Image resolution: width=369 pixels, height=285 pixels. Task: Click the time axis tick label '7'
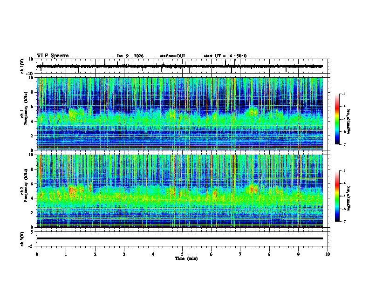[240, 254]
